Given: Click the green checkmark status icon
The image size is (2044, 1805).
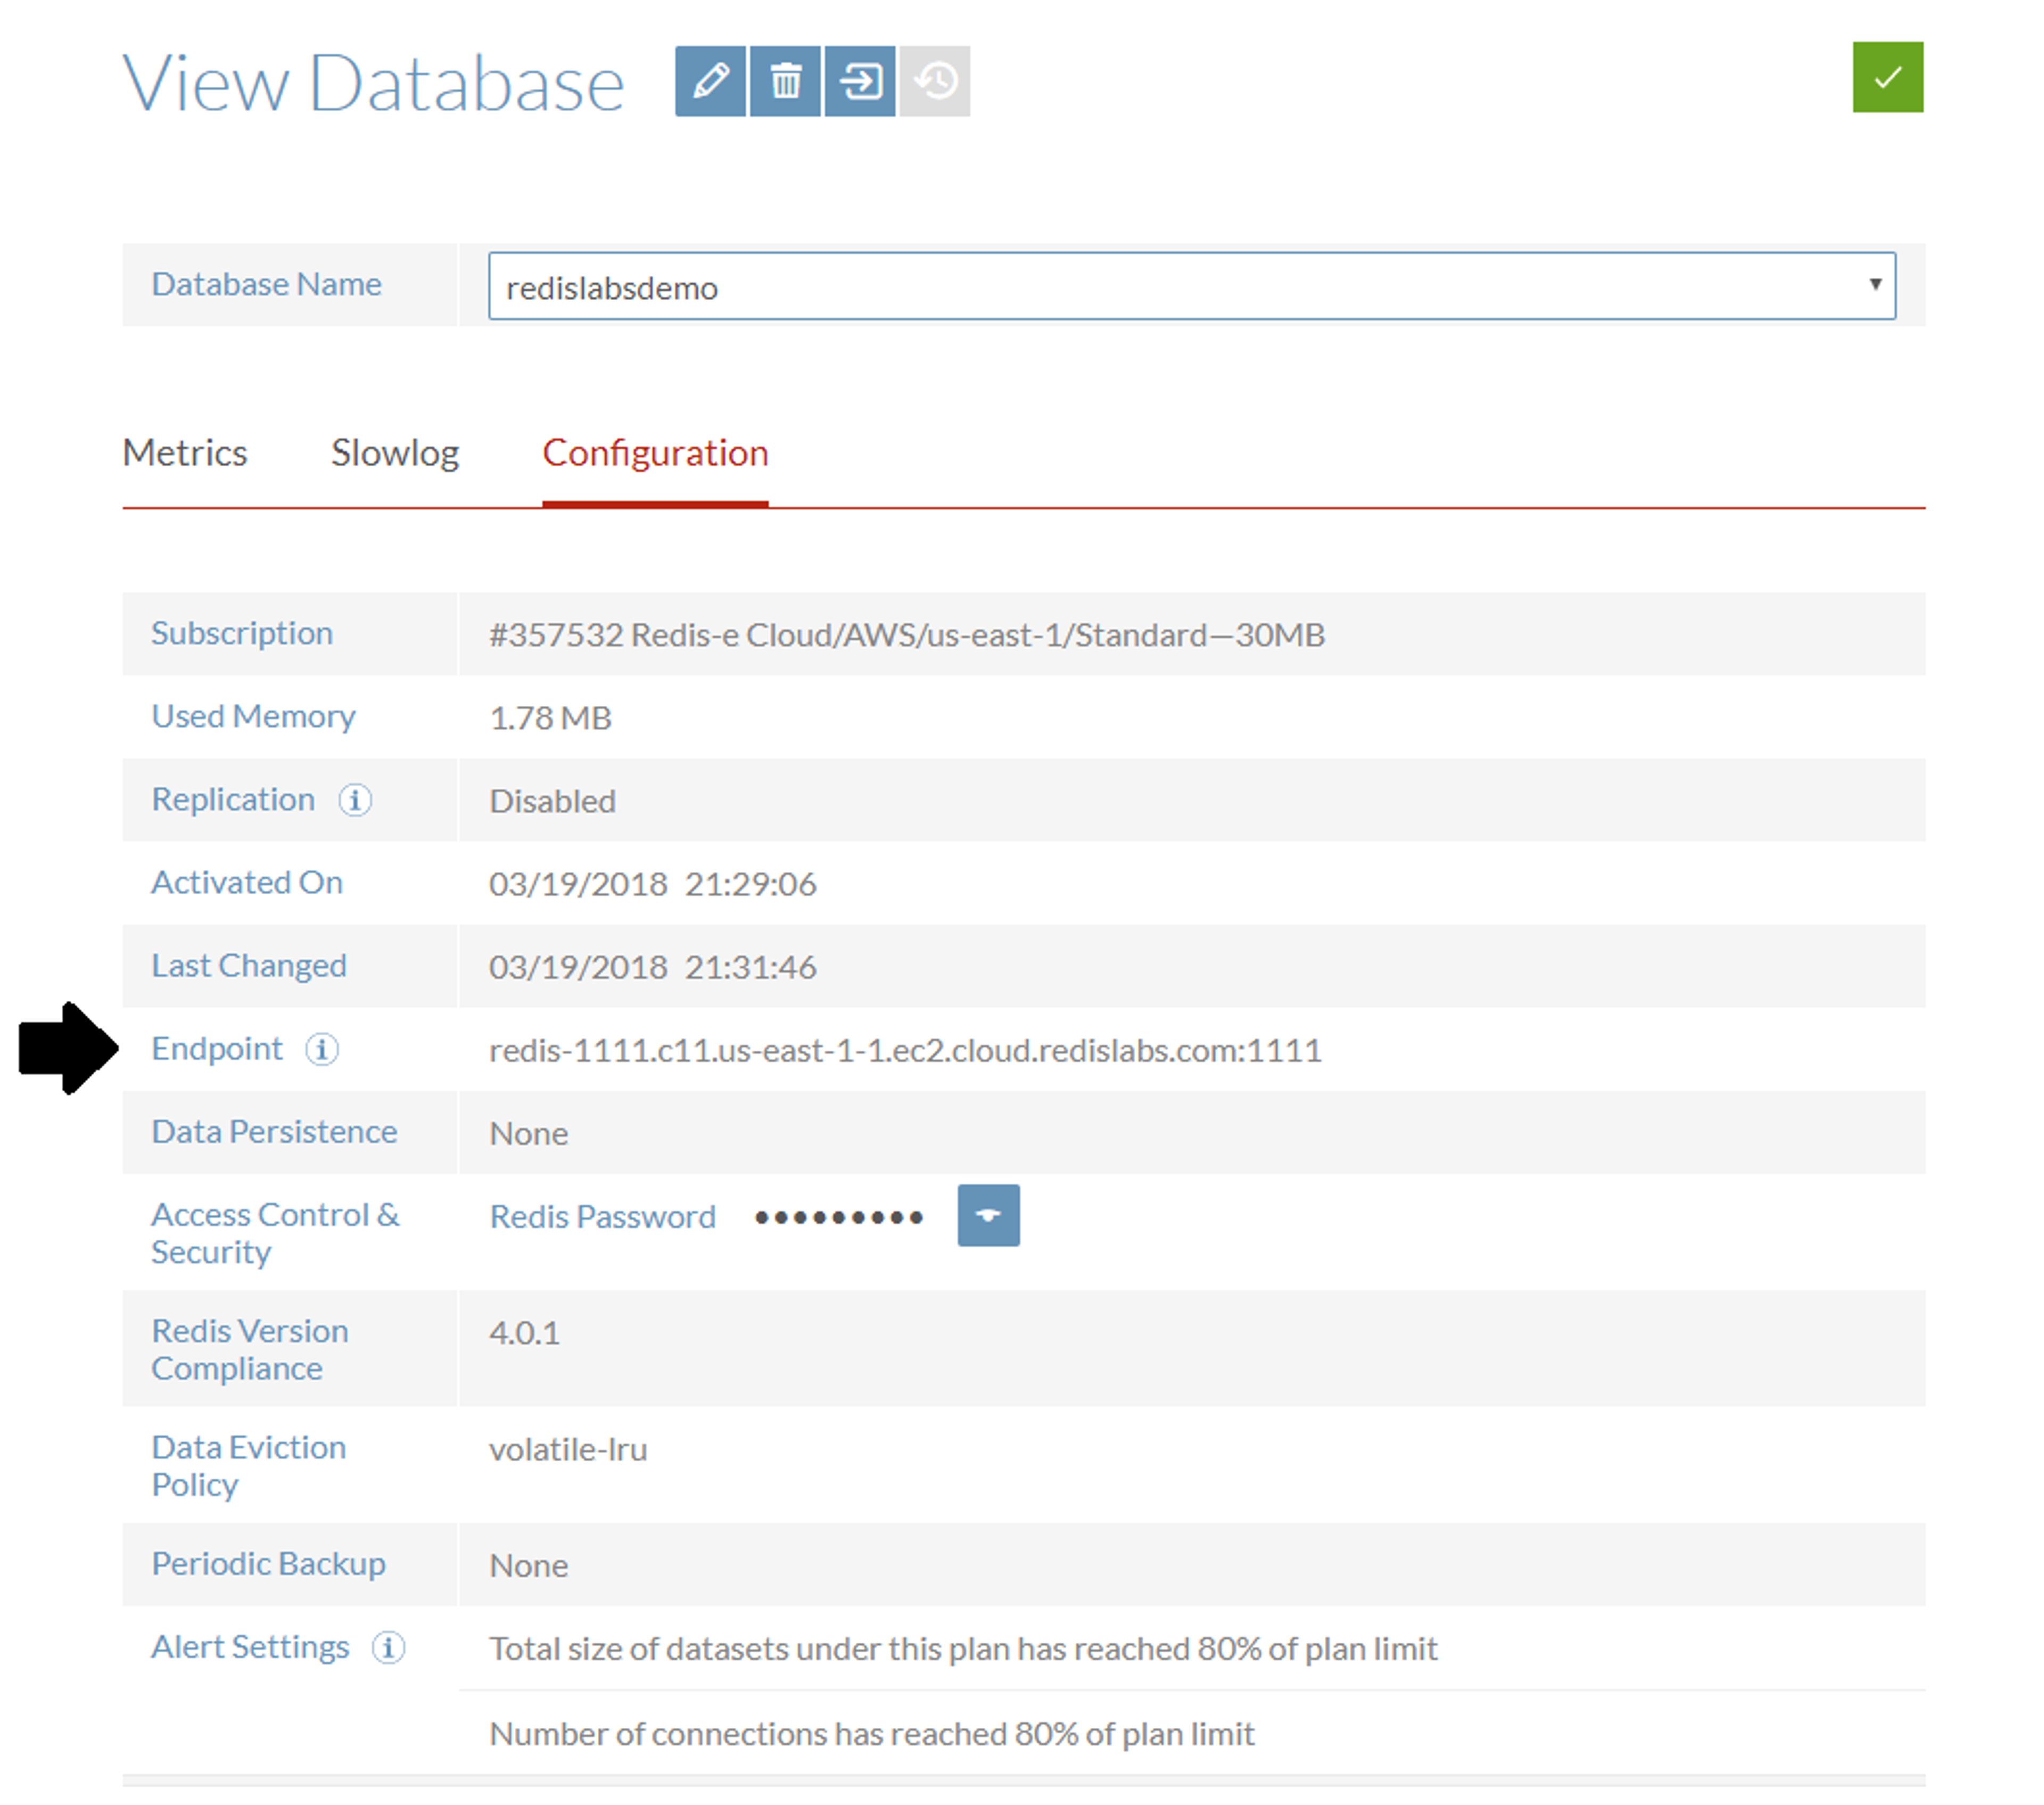Looking at the screenshot, I should tap(1887, 77).
